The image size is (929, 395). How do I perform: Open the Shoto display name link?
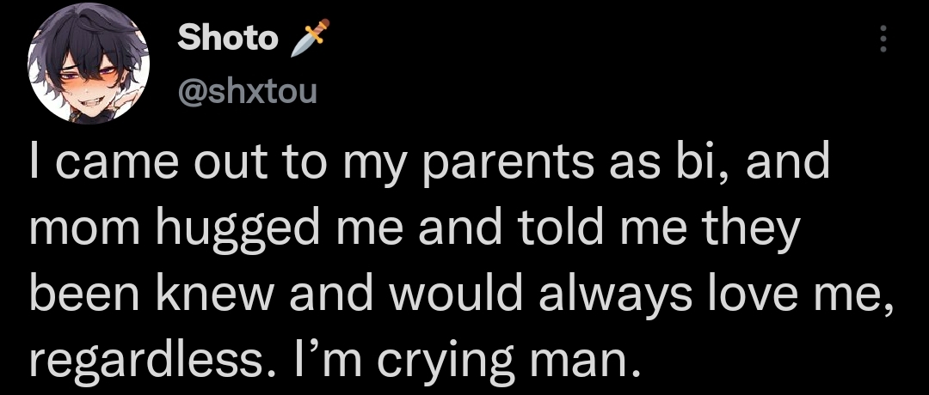pos(228,38)
